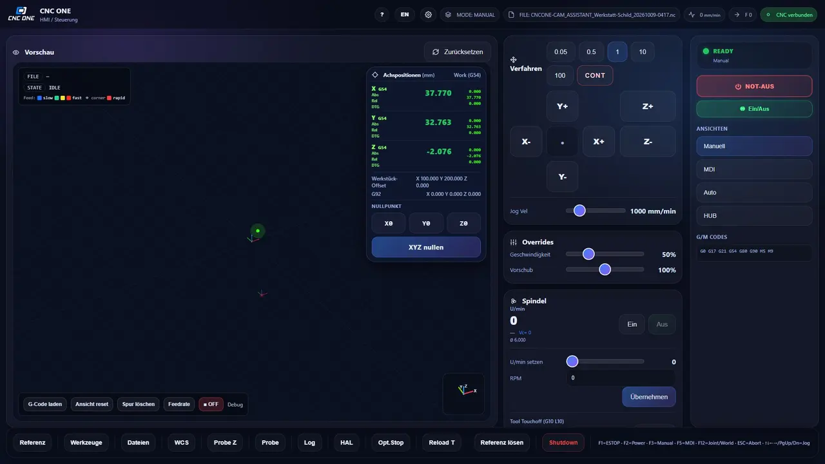Click the loaded NC file name chip
Viewport: 825px width, 464px height.
tap(592, 14)
